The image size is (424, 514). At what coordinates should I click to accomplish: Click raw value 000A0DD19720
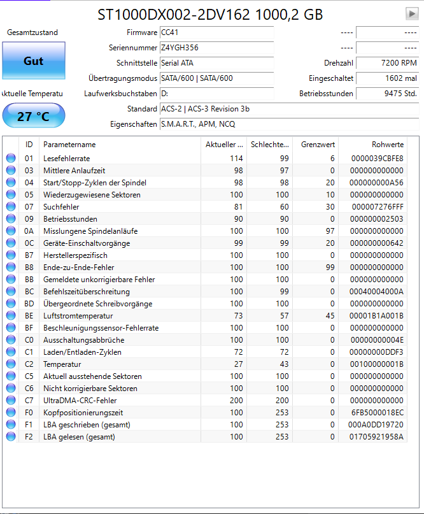(376, 425)
